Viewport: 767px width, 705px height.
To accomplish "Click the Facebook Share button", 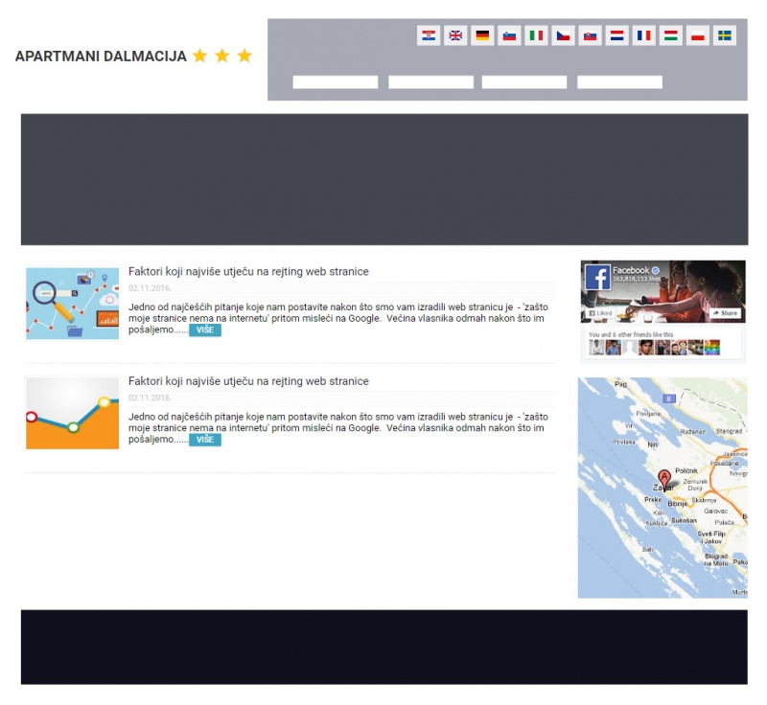I will [x=725, y=313].
